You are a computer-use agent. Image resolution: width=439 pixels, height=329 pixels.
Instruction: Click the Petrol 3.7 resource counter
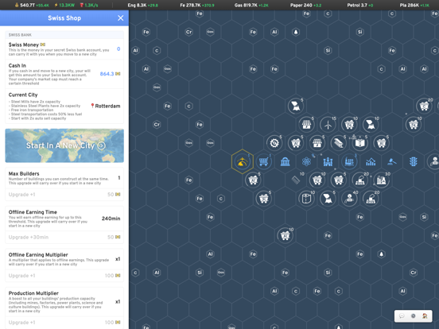click(x=360, y=5)
